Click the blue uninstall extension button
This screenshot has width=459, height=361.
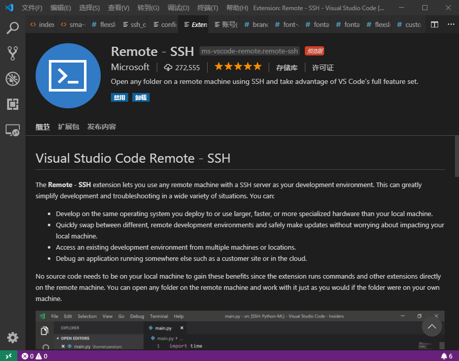[141, 98]
